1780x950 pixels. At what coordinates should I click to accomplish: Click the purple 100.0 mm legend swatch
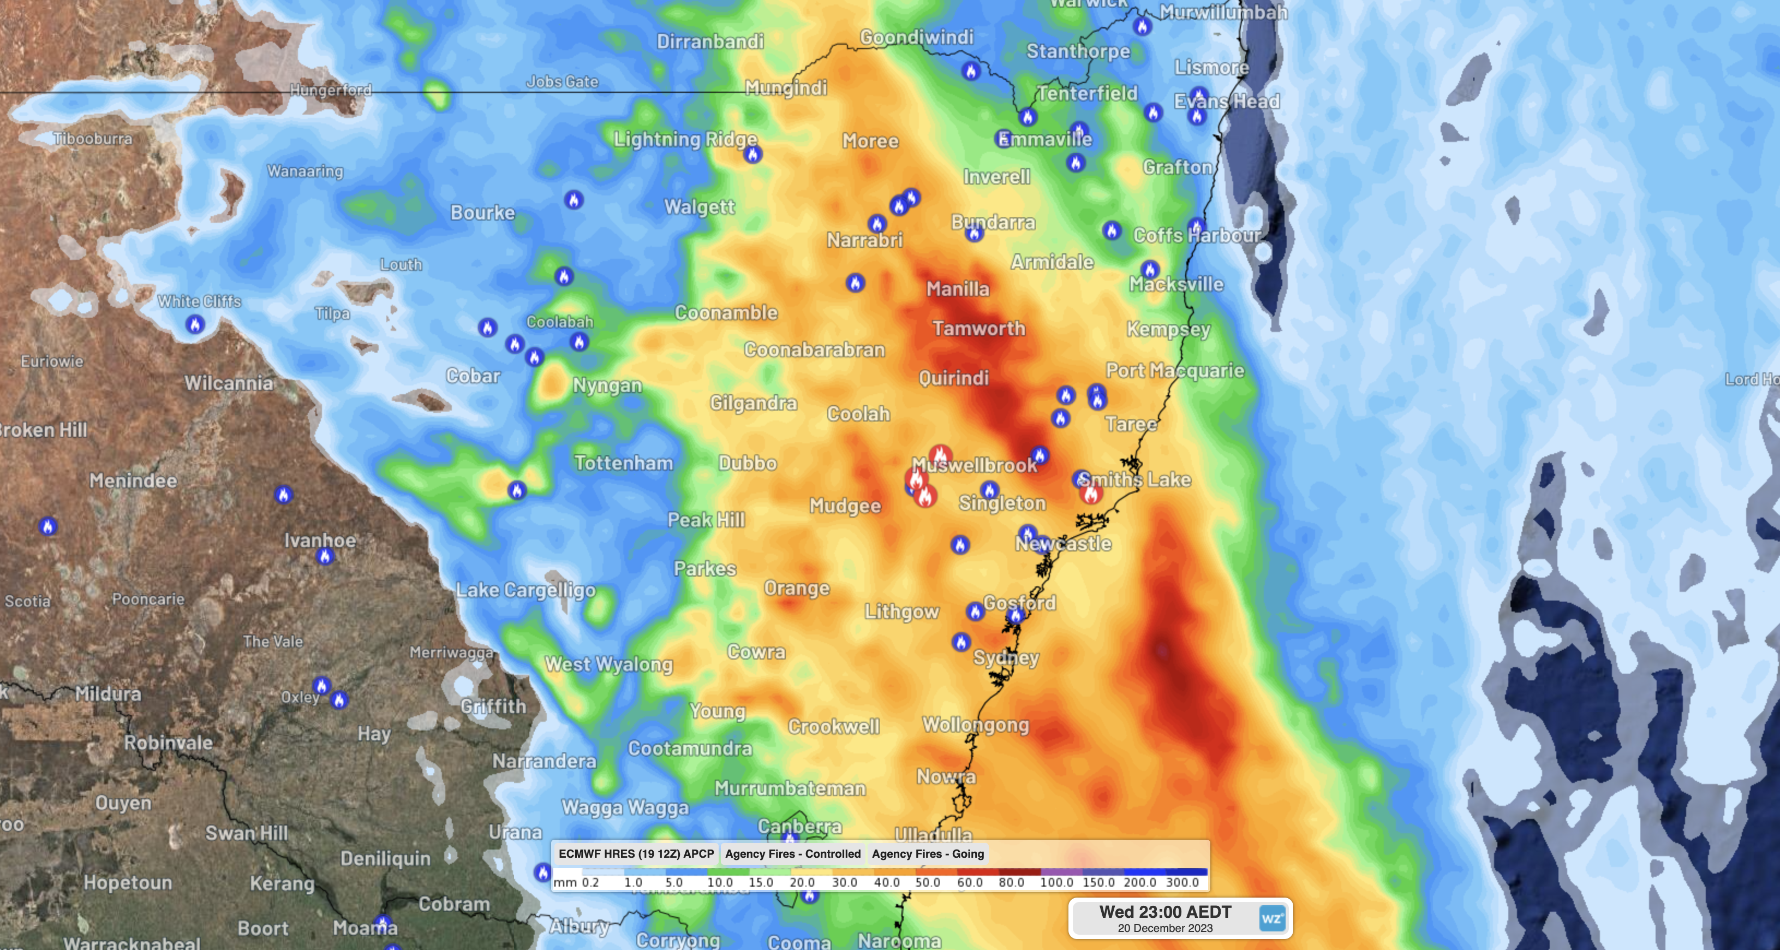(1061, 872)
